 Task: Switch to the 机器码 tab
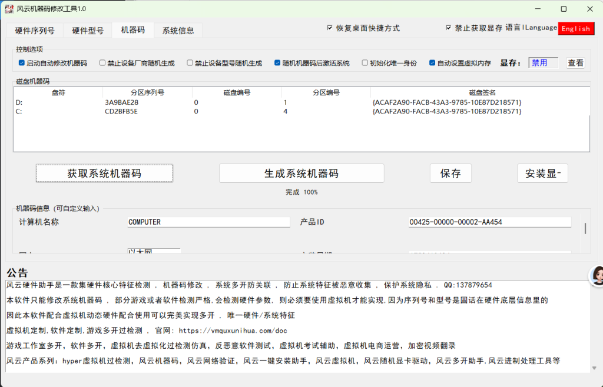pyautogui.click(x=134, y=29)
